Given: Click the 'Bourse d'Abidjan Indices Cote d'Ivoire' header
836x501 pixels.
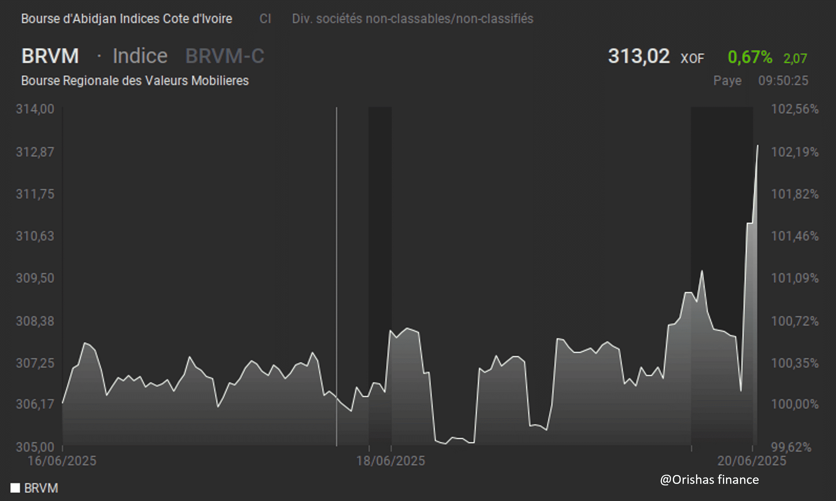Looking at the screenshot, I should pos(127,19).
